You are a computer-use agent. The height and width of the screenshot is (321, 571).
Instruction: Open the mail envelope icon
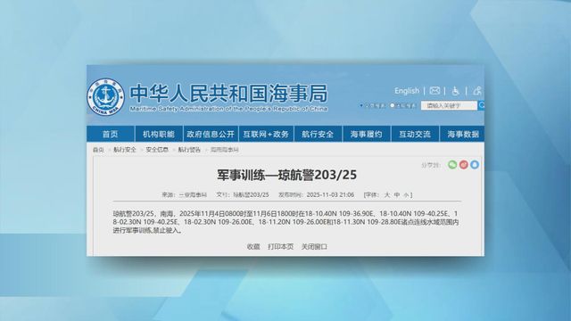pos(434,91)
